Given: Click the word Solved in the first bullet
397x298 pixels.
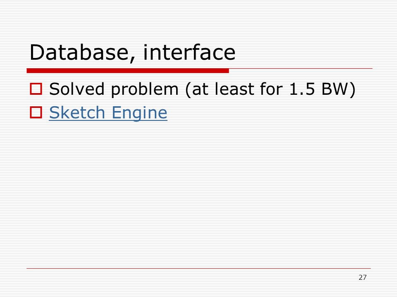Looking at the screenshot, I should (77, 89).
